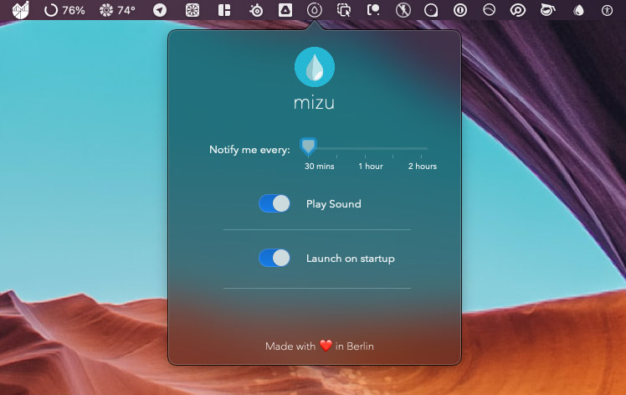Click the square fan-pattern menu bar icon
This screenshot has height=395, width=626.
click(x=192, y=10)
